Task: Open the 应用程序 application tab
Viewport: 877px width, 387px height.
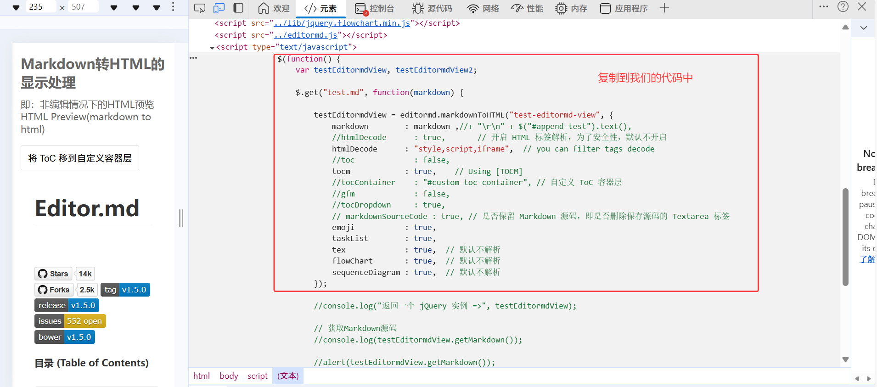Action: tap(624, 8)
